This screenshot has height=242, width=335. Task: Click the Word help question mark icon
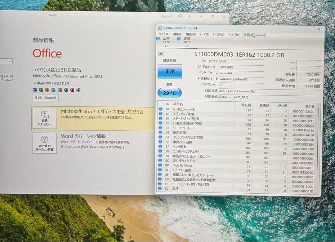(x=189, y=17)
